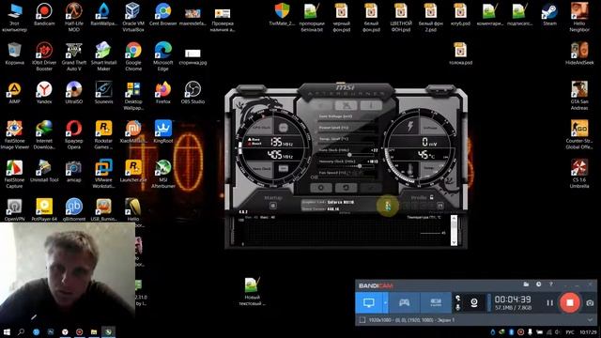Expand Bandicam panel with bottom-right chevron
Screen dimensions: 601x338
[x=590, y=319]
